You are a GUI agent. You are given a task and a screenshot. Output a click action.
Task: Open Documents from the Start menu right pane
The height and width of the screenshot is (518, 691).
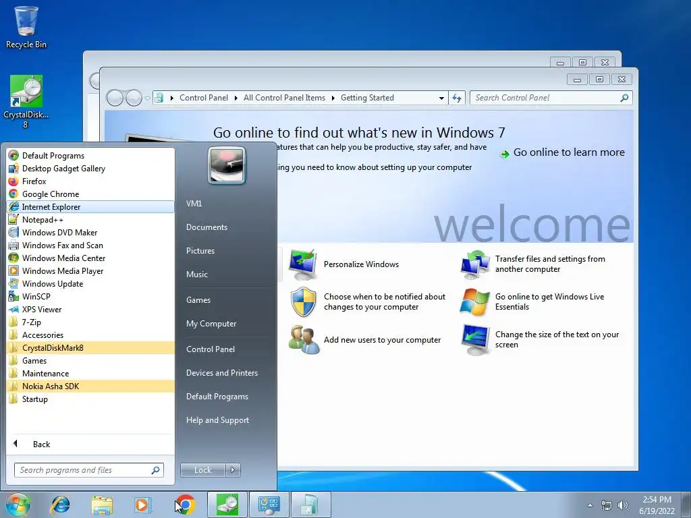coord(206,227)
